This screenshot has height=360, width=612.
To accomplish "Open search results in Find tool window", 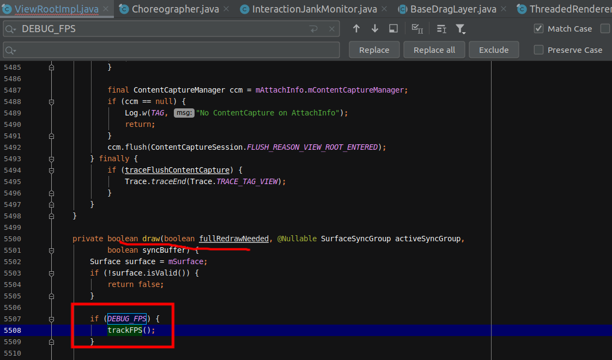I will pyautogui.click(x=393, y=28).
